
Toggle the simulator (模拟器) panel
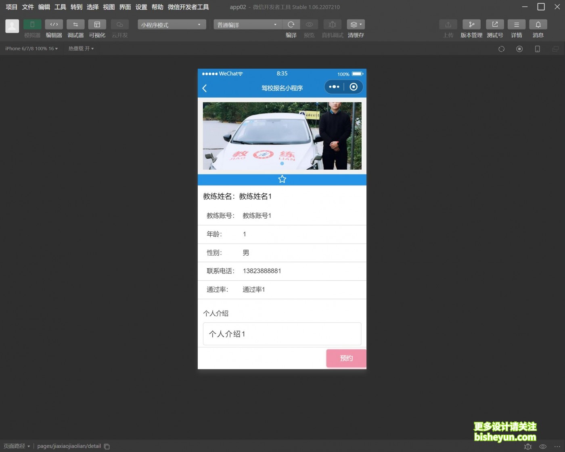coord(32,25)
